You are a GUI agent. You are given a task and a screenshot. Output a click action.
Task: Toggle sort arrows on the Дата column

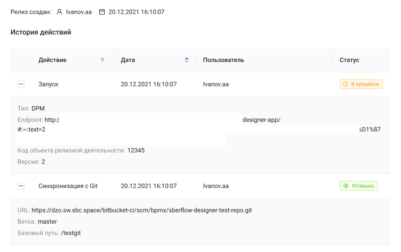[187, 60]
